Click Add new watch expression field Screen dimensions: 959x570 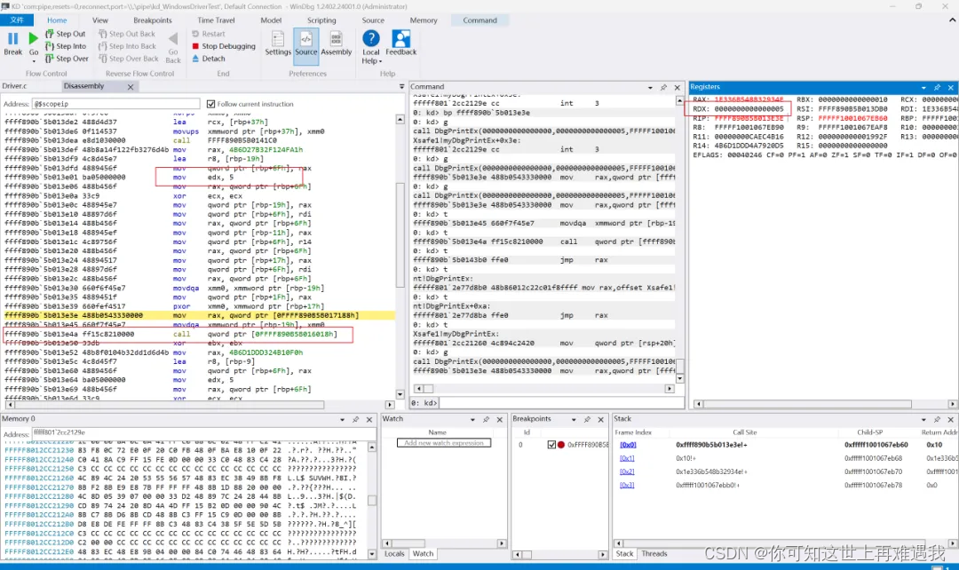click(x=443, y=443)
